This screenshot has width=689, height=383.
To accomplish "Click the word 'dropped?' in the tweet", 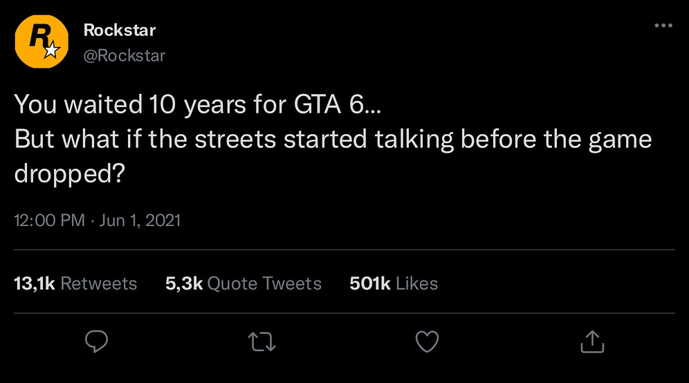I will 70,174.
